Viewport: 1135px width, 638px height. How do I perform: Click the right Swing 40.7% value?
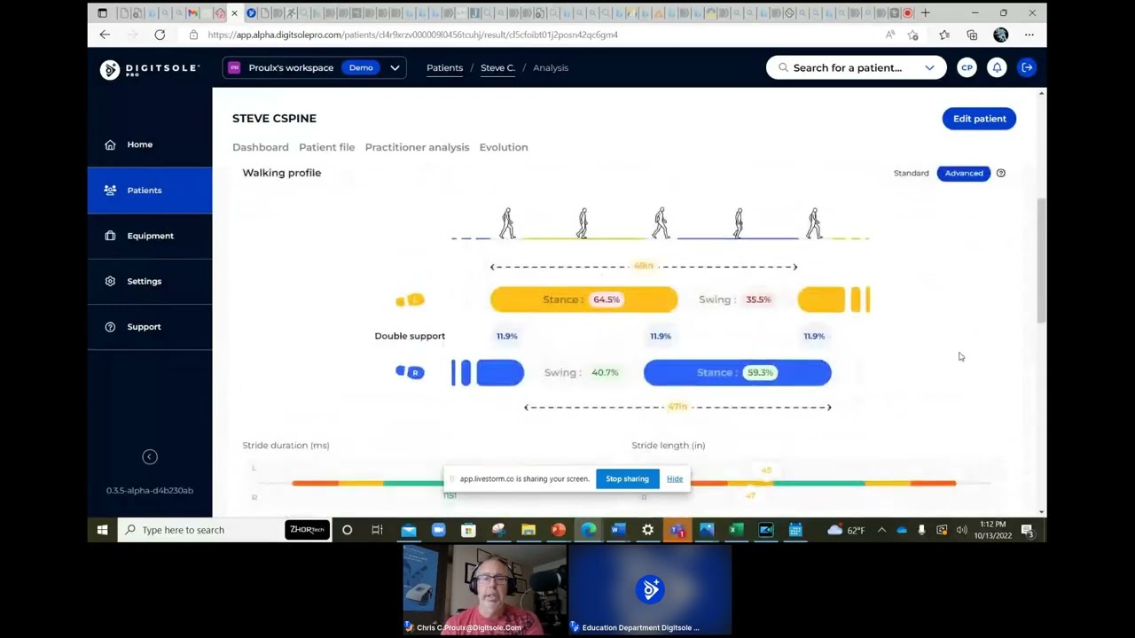[x=605, y=372]
